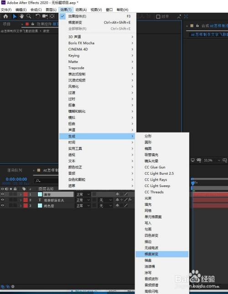Click the video eye column header icon

(2, 188)
